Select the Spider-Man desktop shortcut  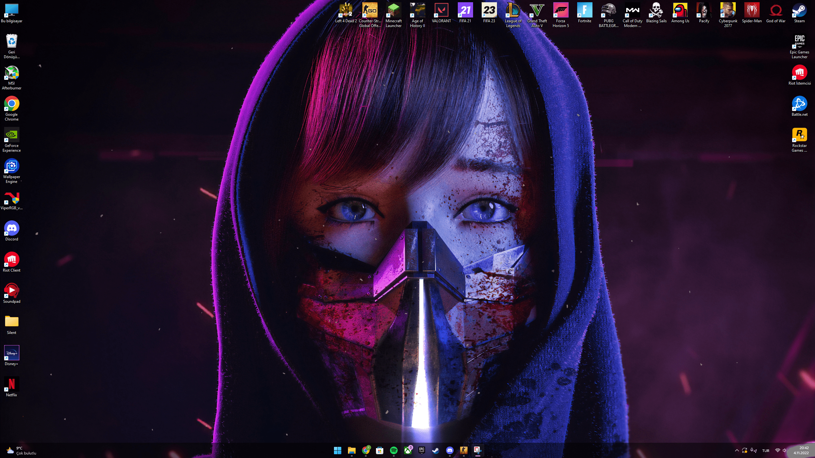click(752, 13)
